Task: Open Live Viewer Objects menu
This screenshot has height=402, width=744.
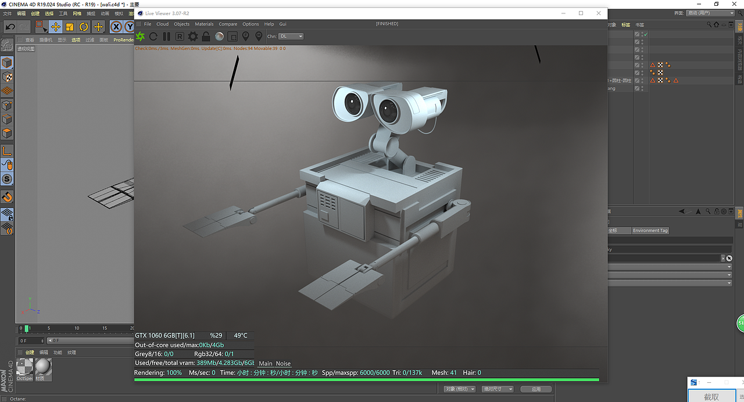Action: (x=182, y=24)
